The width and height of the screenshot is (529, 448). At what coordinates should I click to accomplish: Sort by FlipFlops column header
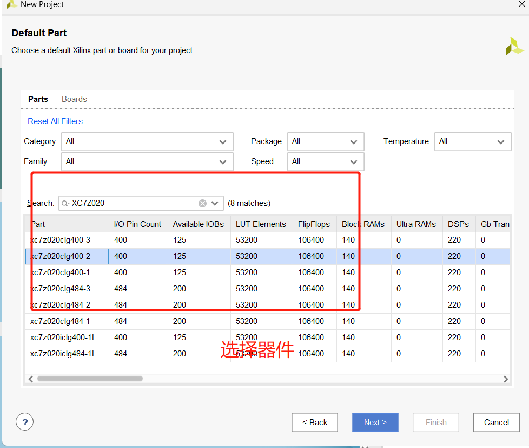tap(314, 224)
